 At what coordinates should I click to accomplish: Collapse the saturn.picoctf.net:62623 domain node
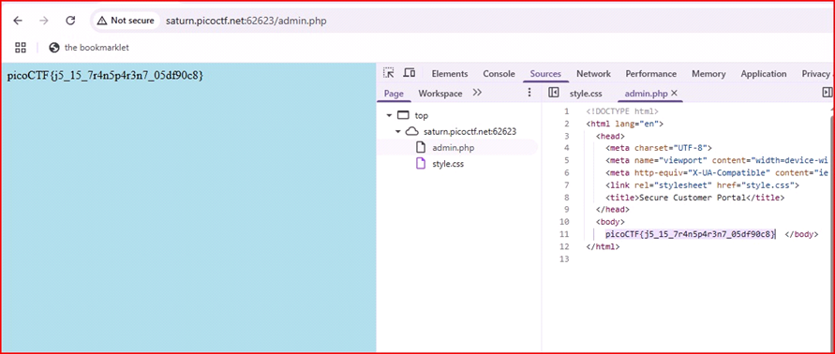point(397,131)
